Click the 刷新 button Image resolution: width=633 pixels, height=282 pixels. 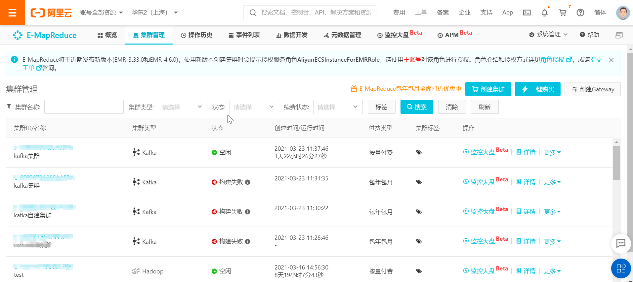485,107
